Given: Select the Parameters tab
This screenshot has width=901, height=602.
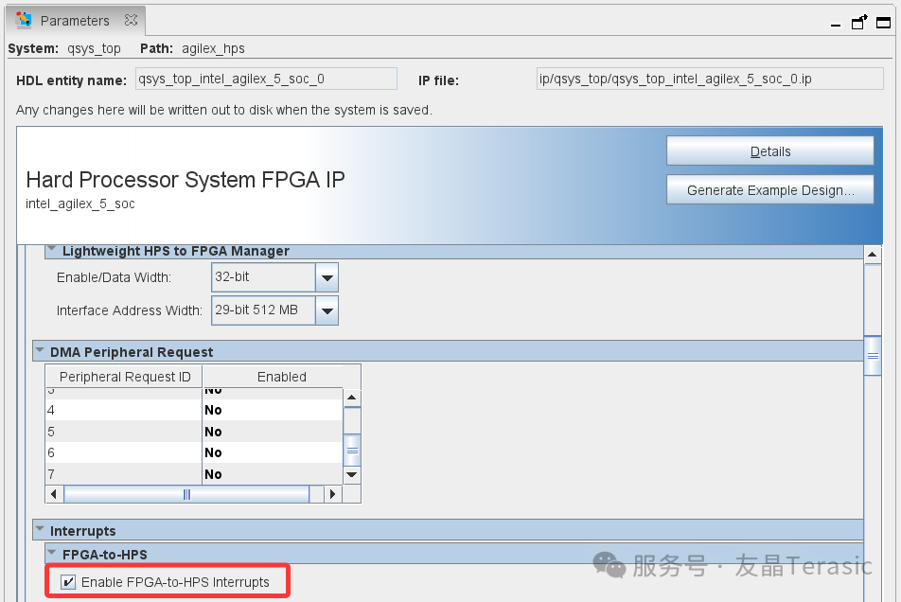Looking at the screenshot, I should [x=76, y=21].
